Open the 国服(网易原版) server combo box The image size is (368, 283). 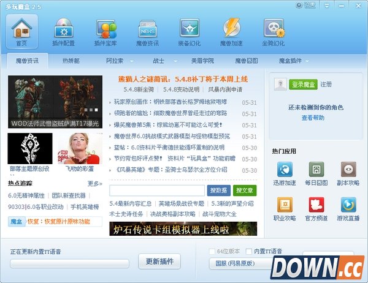(242, 263)
